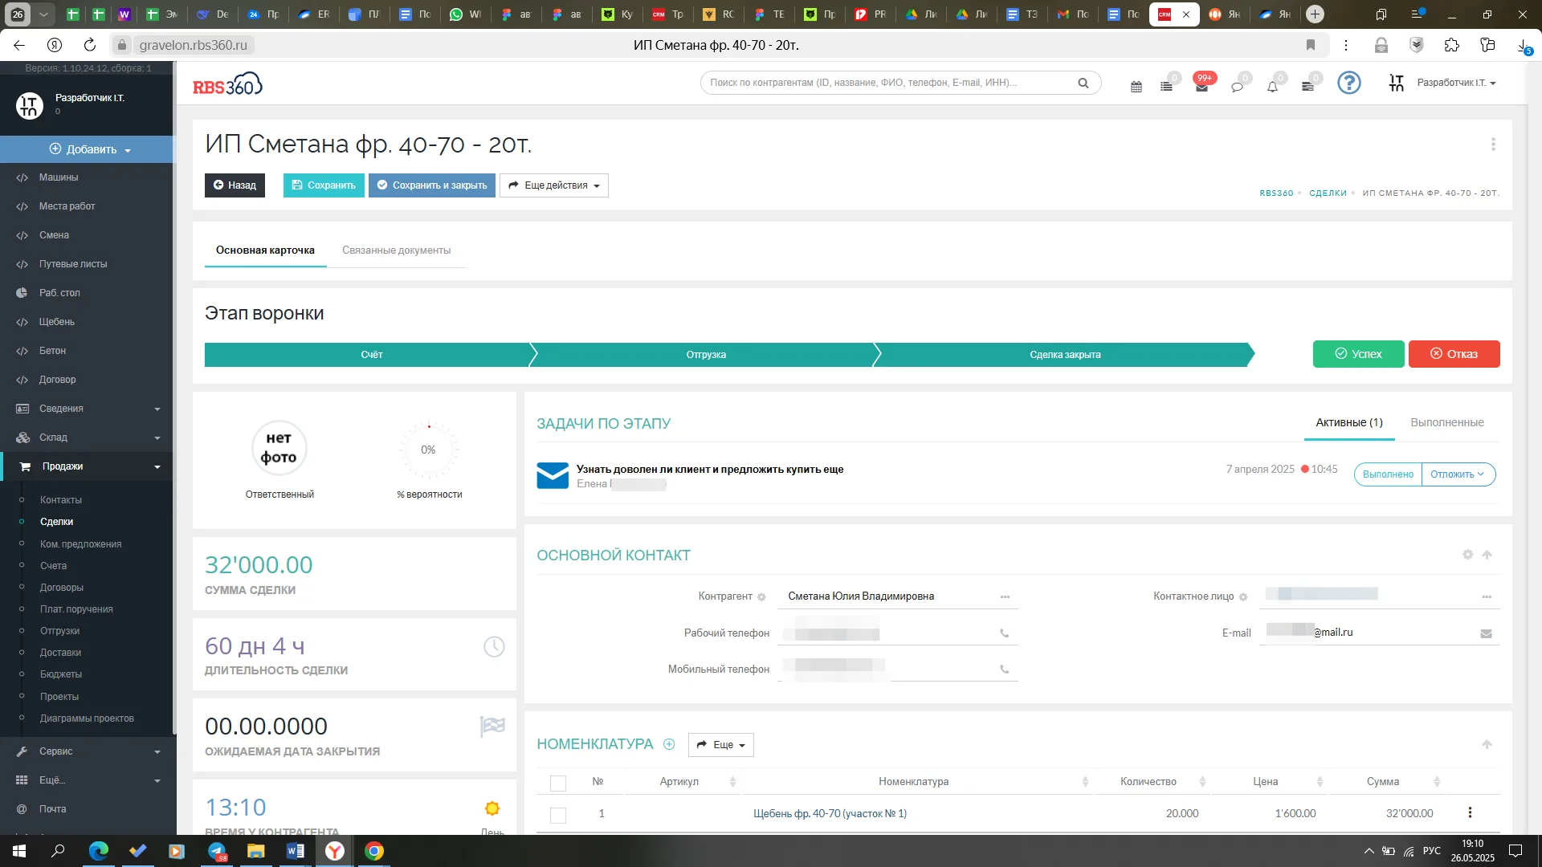Open row actions dots for Щебень фр. 40-70

coord(1470,812)
